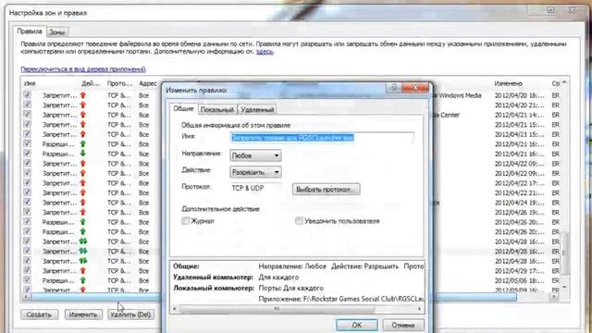Open help via the question mark in Изменить правило

point(394,88)
